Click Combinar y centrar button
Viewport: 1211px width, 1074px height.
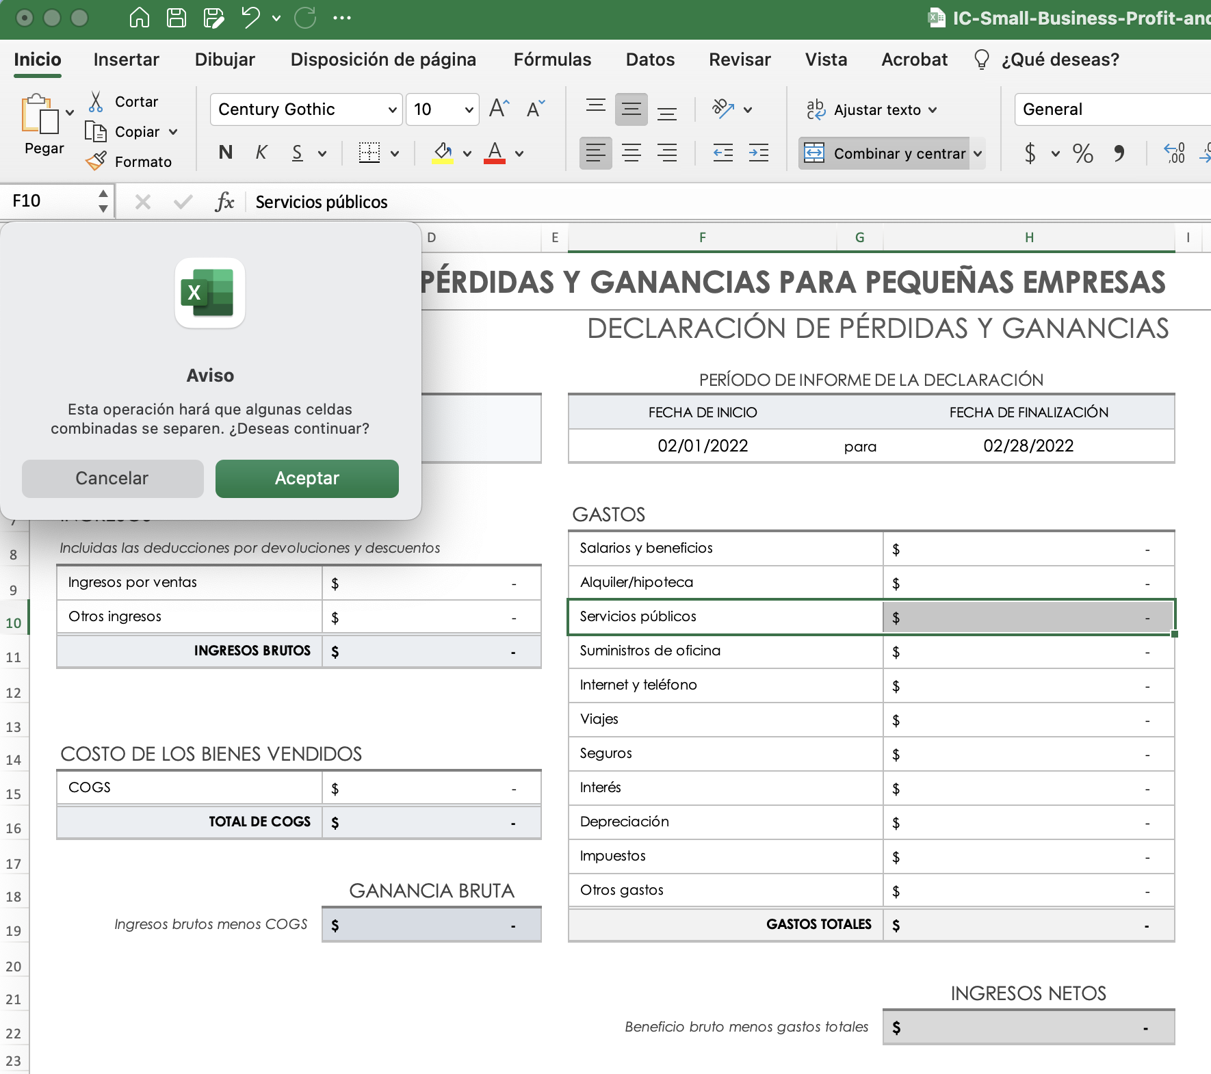884,153
